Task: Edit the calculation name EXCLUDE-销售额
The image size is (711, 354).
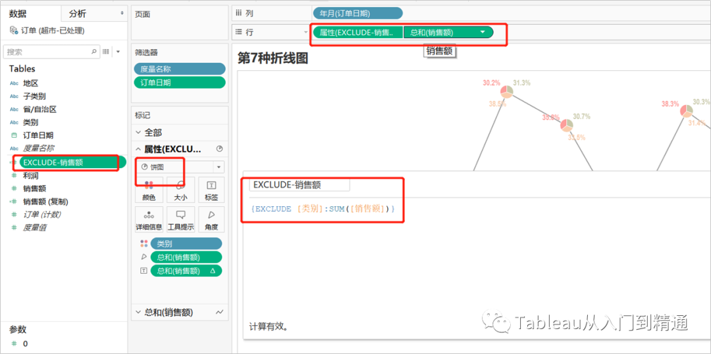Action: 300,185
